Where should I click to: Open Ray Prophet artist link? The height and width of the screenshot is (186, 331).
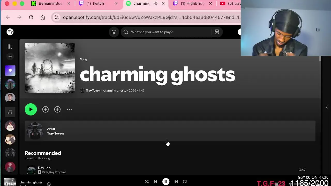58,172
